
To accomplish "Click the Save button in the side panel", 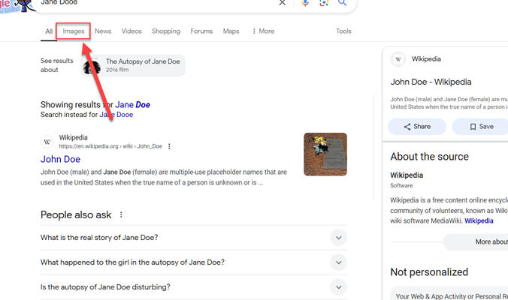I will click(x=482, y=127).
